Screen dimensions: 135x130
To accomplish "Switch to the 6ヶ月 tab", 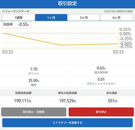I will [116, 18].
